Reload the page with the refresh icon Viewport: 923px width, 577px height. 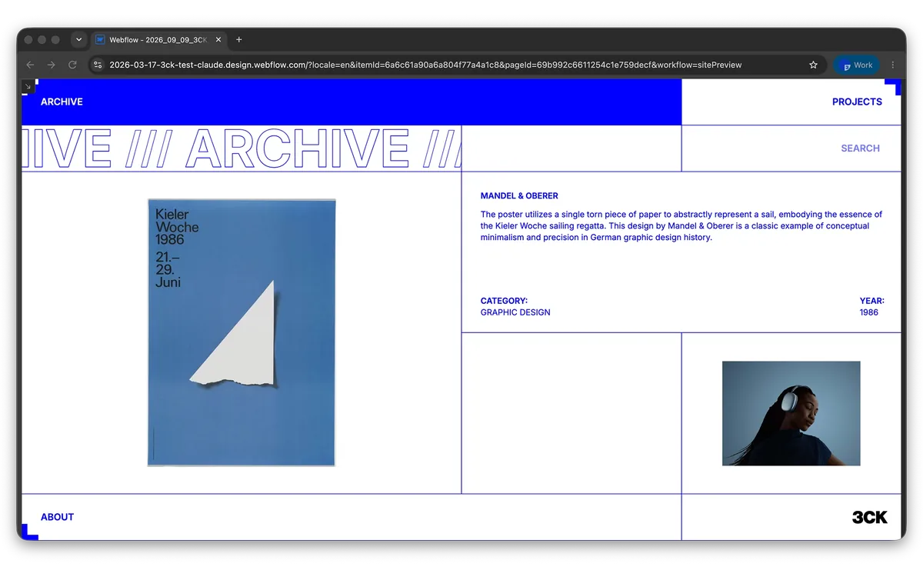[72, 65]
